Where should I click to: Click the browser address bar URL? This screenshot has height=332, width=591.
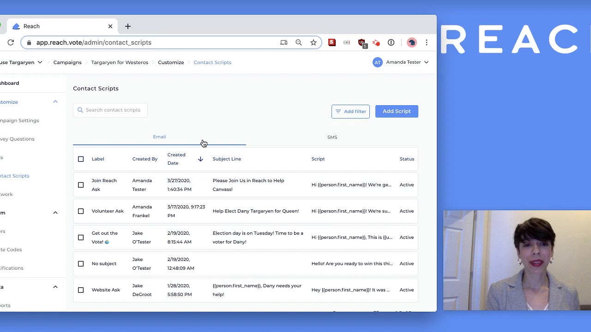pos(94,42)
